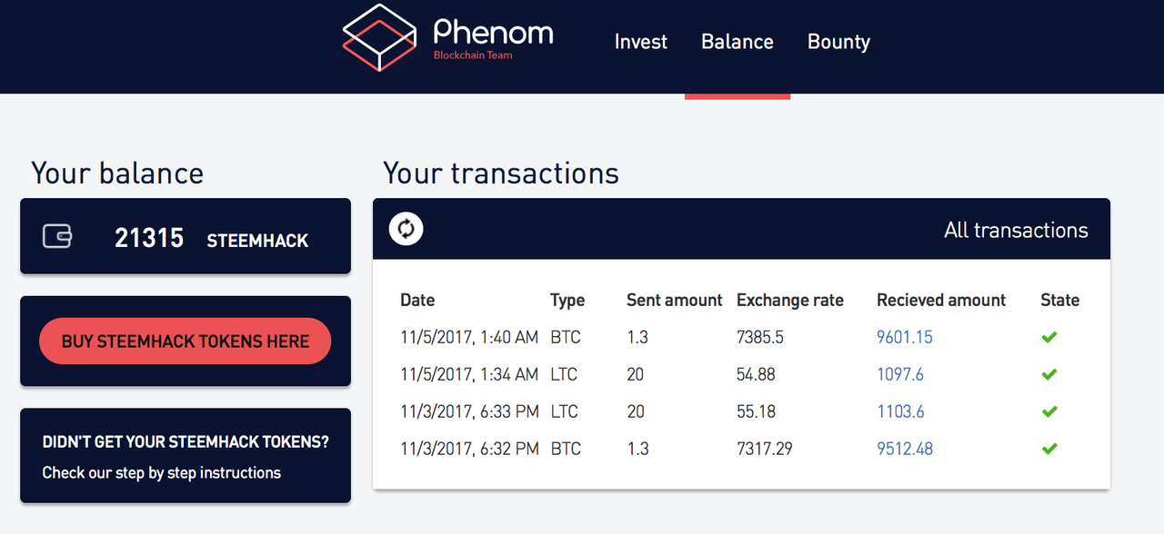Screen dimensions: 1164x534
Task: Click the green checkmark for 9601.15 transaction
Action: (1049, 337)
